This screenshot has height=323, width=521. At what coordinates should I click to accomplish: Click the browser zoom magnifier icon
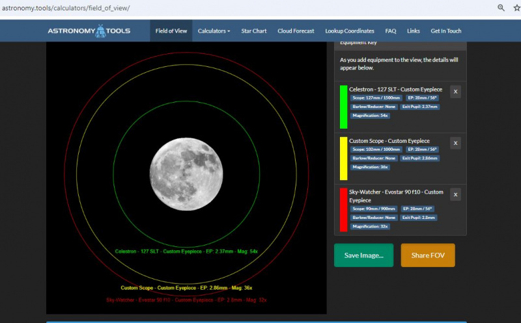501,8
